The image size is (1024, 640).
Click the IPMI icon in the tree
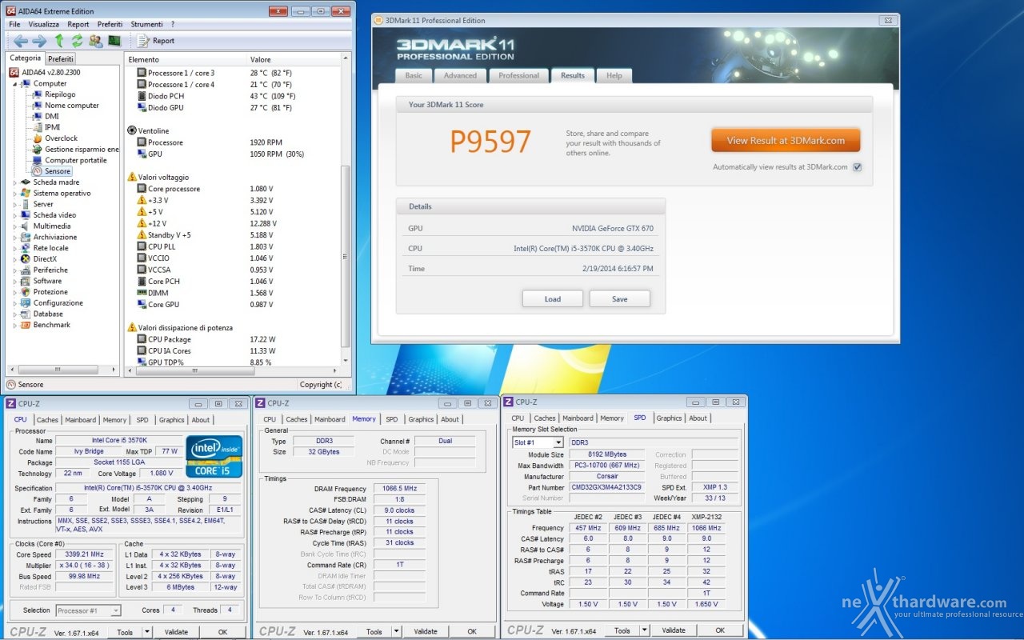point(38,127)
